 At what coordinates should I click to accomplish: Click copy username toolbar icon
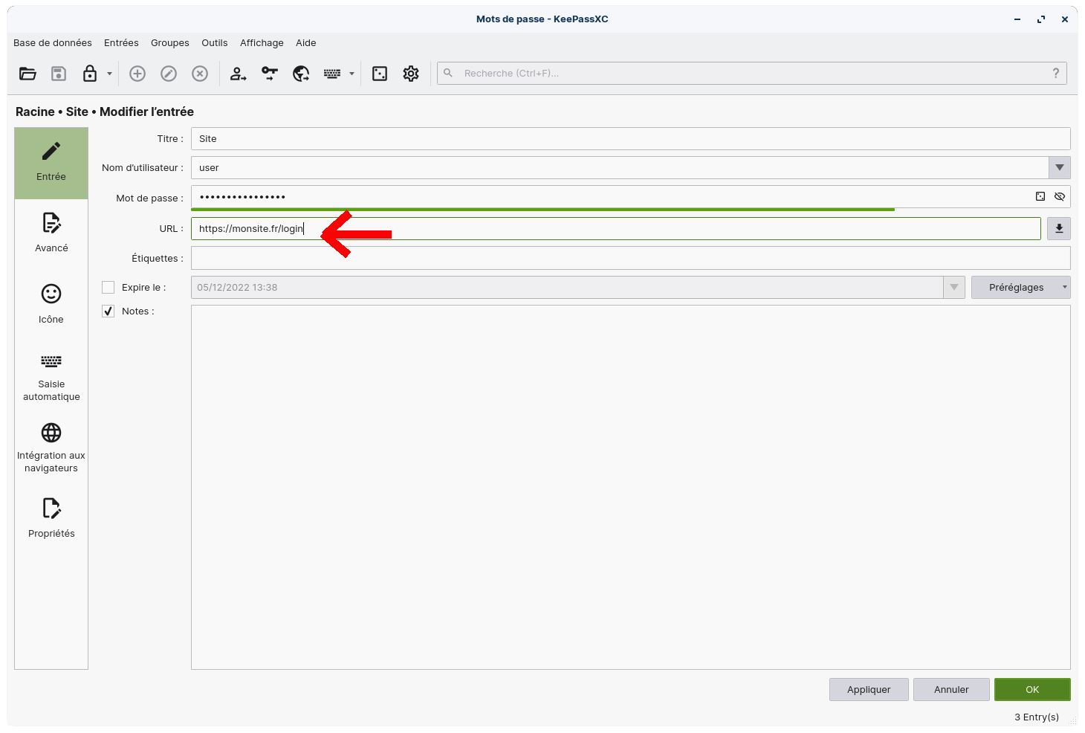tap(238, 74)
